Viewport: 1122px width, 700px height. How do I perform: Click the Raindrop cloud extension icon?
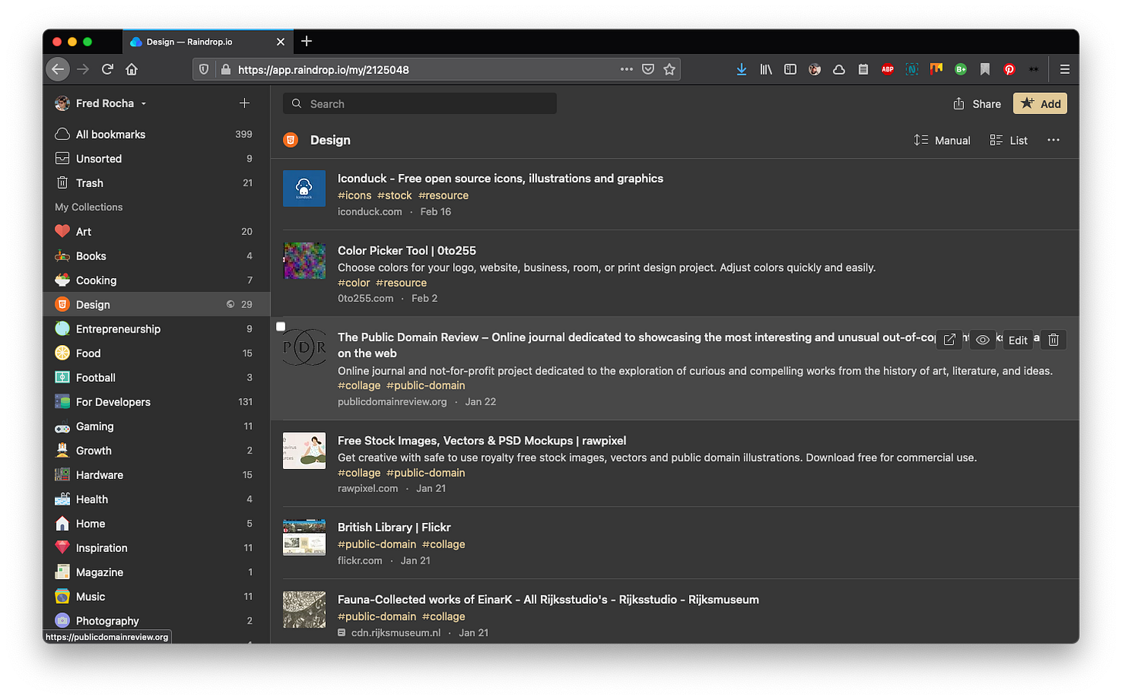point(839,69)
